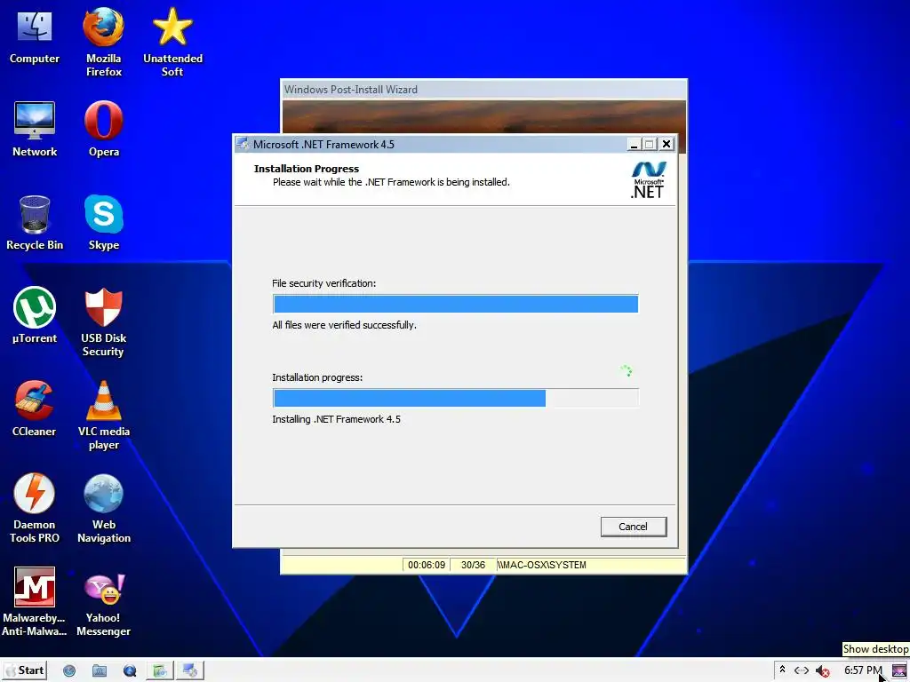Launch Mozilla Firefox from the desktop

click(x=103, y=42)
